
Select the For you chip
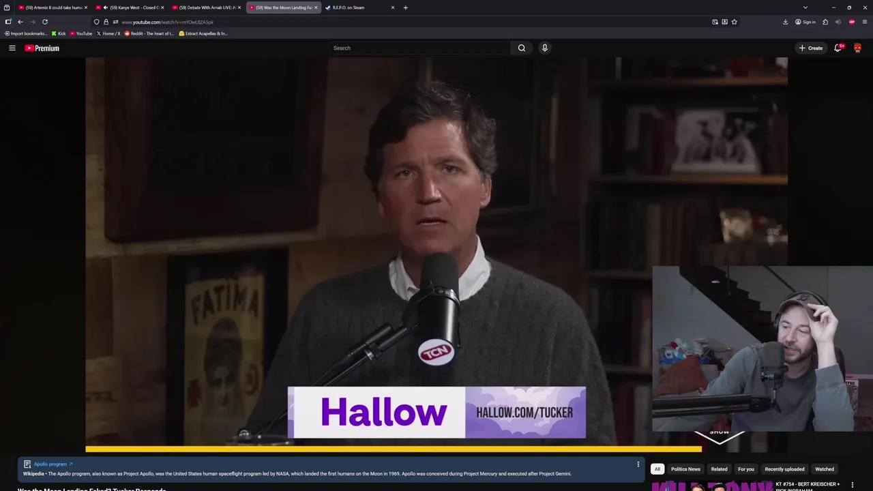[745, 469]
